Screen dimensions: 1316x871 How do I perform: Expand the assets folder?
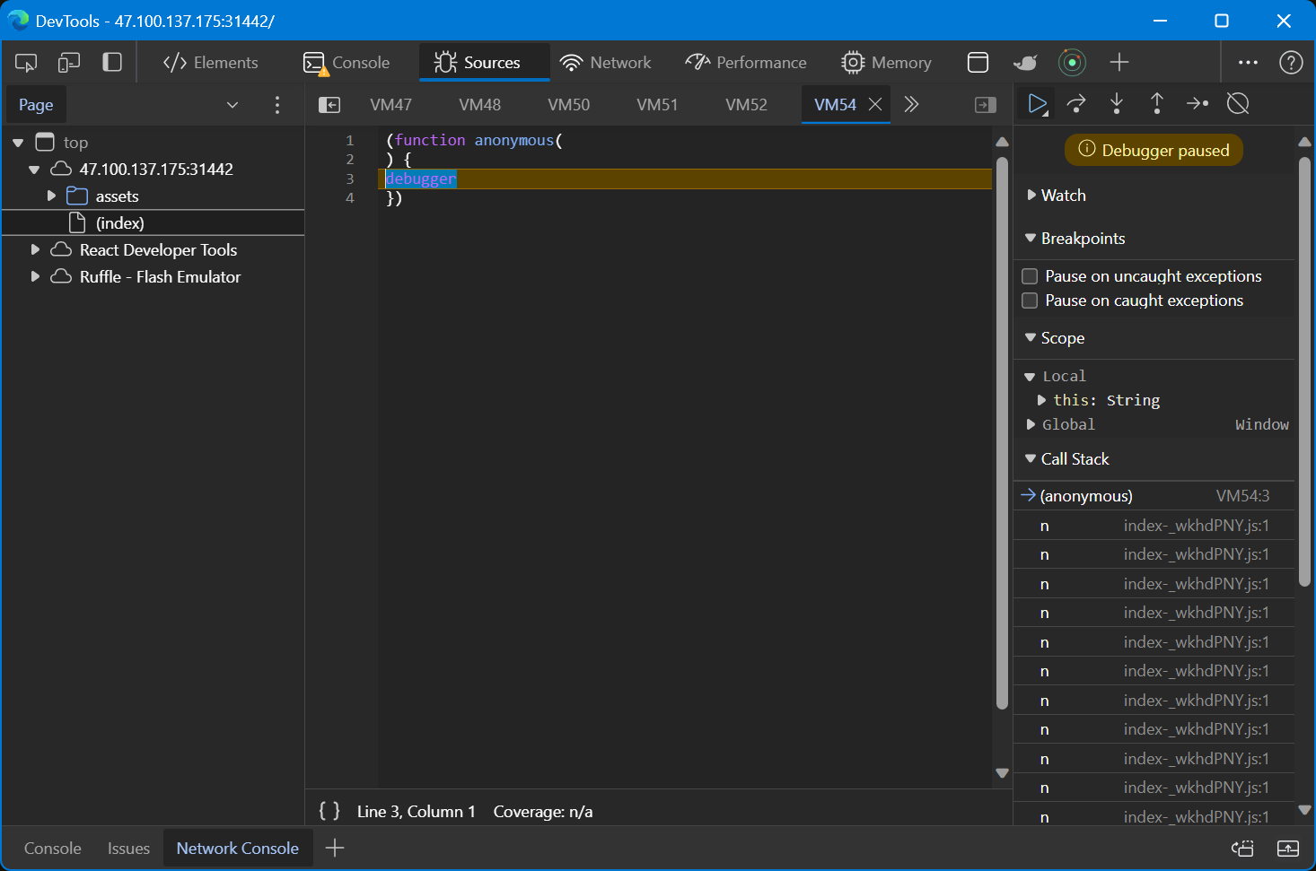(x=51, y=196)
